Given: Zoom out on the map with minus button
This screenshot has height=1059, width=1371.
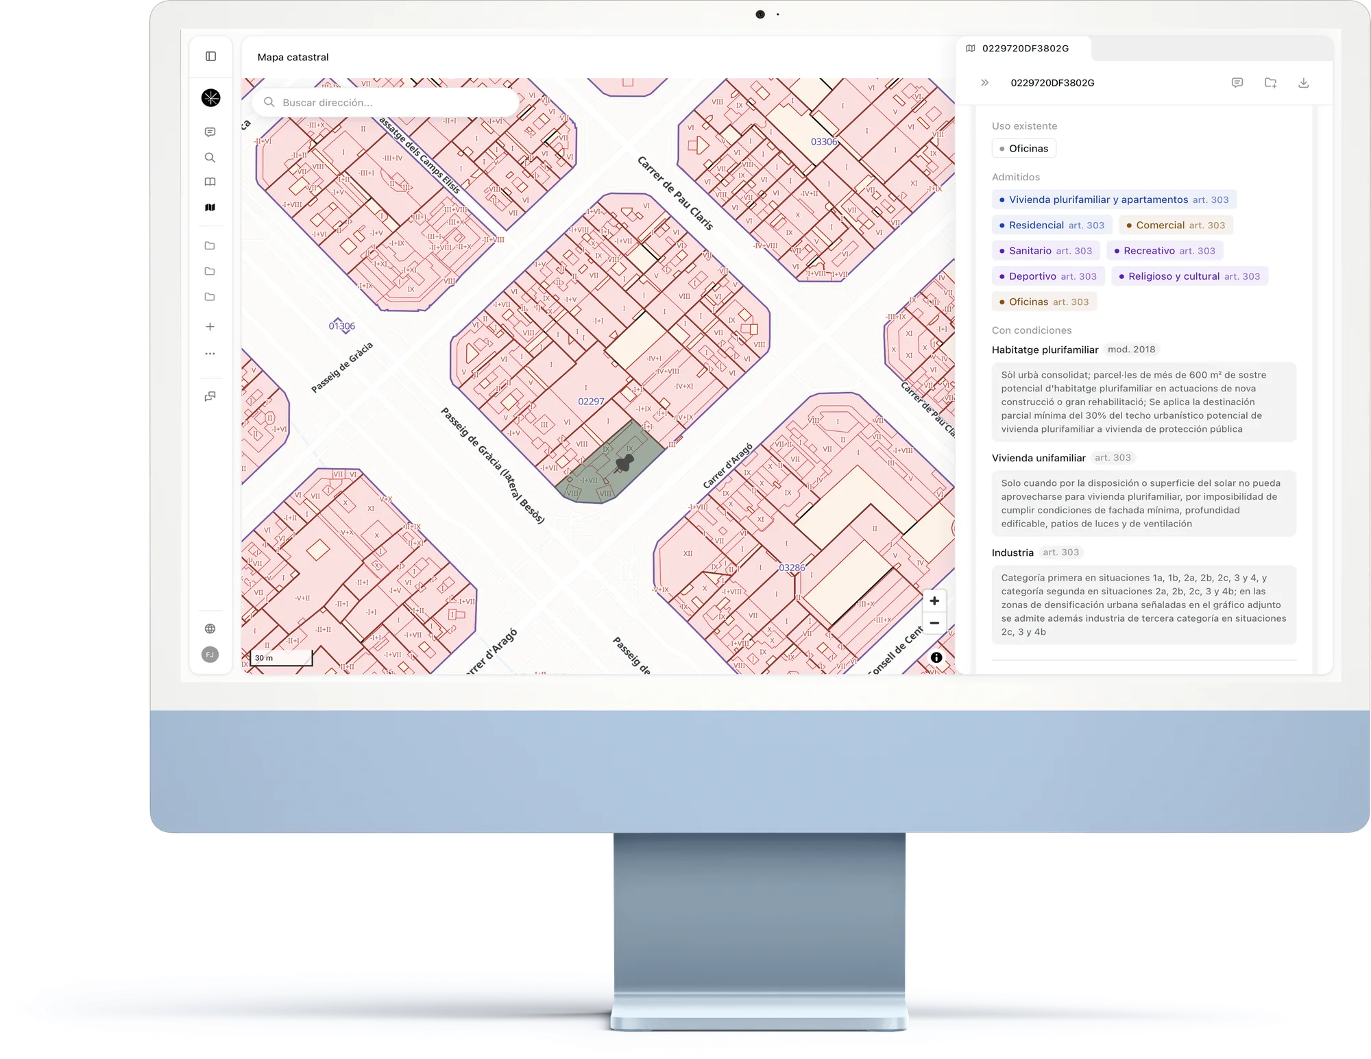Looking at the screenshot, I should (x=934, y=623).
